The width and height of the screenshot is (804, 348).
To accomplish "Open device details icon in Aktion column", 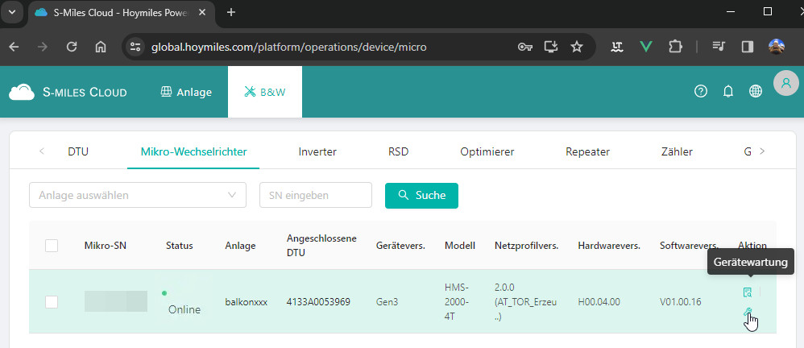I will click(748, 292).
